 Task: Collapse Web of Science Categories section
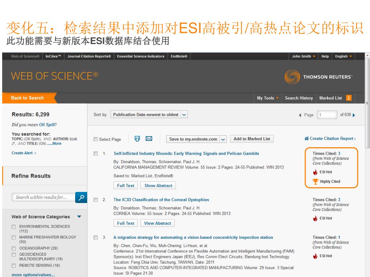(x=79, y=216)
